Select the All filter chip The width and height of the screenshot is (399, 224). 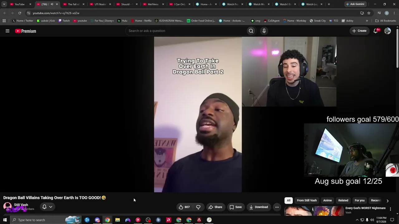click(x=289, y=200)
